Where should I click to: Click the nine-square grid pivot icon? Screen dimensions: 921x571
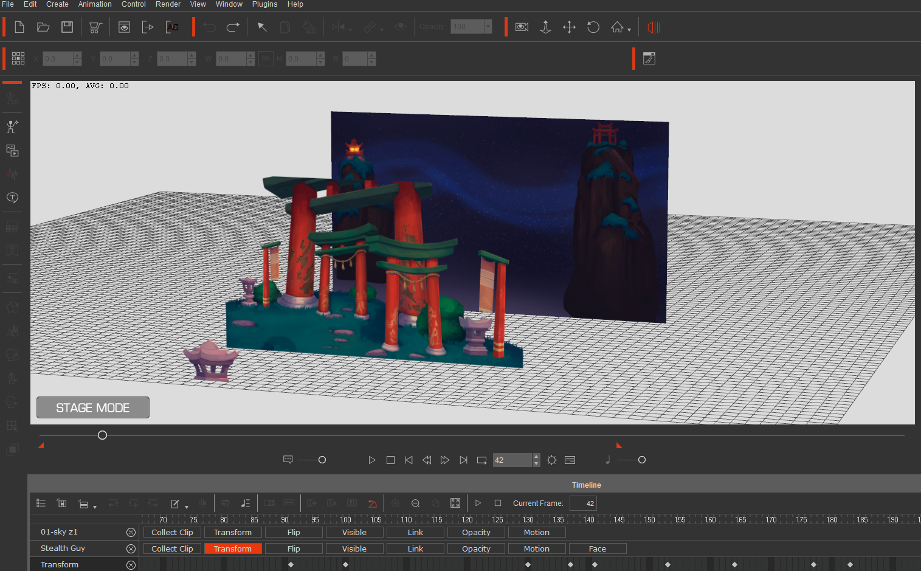pos(18,58)
